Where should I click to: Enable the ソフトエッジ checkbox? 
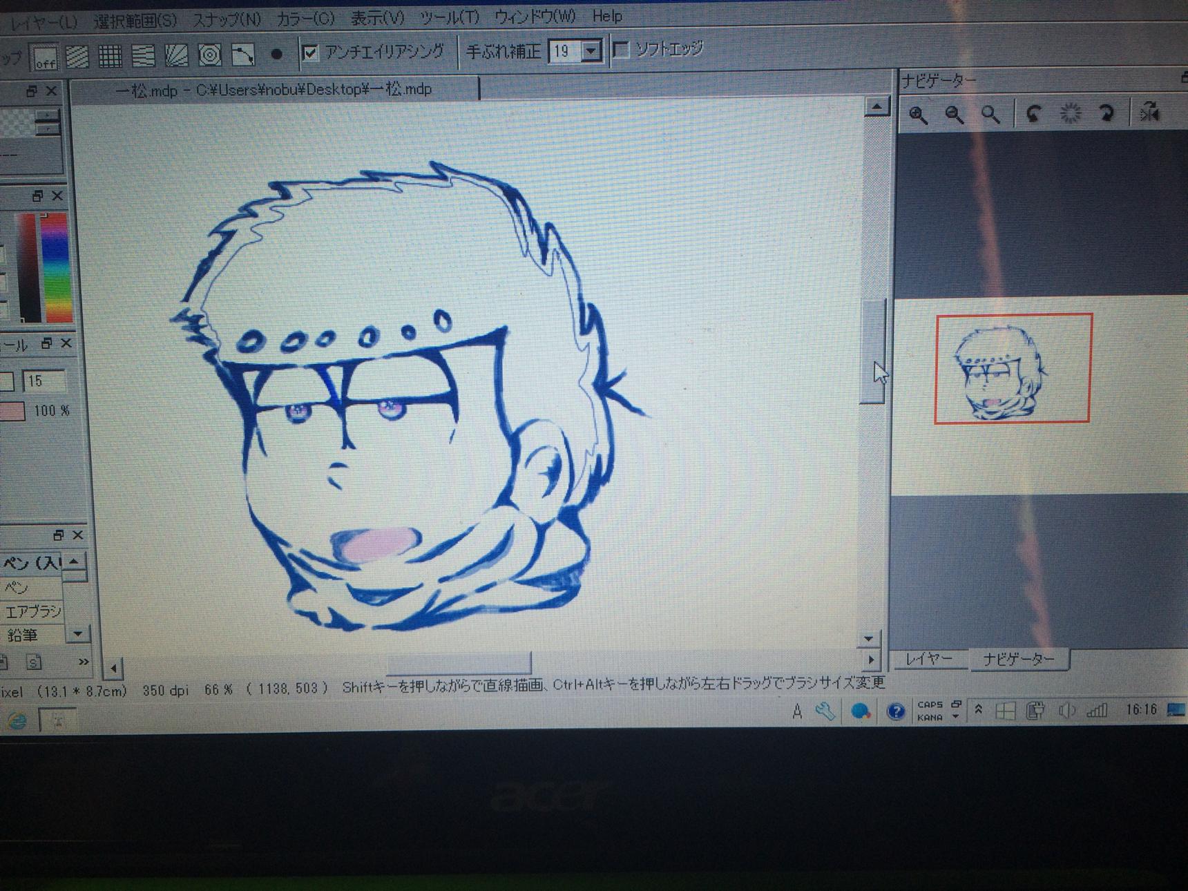click(621, 50)
